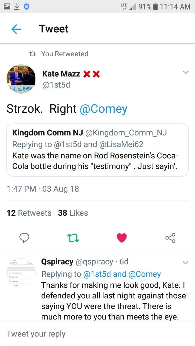The width and height of the screenshot is (195, 346).
Task: Unlike the tweet with heart icon
Action: point(122,238)
